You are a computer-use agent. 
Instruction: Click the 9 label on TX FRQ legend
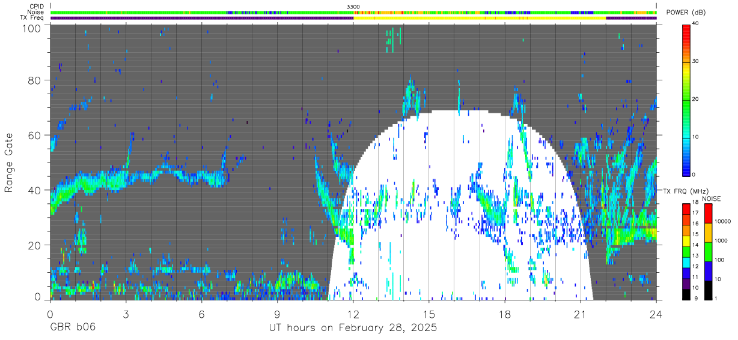tap(695, 298)
